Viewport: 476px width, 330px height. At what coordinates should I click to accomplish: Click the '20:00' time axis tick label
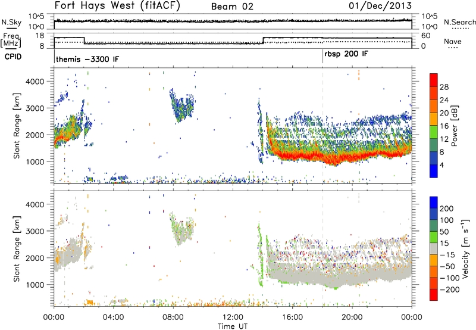352,317
